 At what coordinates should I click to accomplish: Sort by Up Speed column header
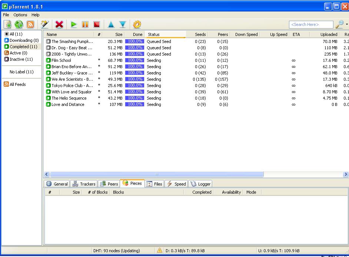[274, 34]
